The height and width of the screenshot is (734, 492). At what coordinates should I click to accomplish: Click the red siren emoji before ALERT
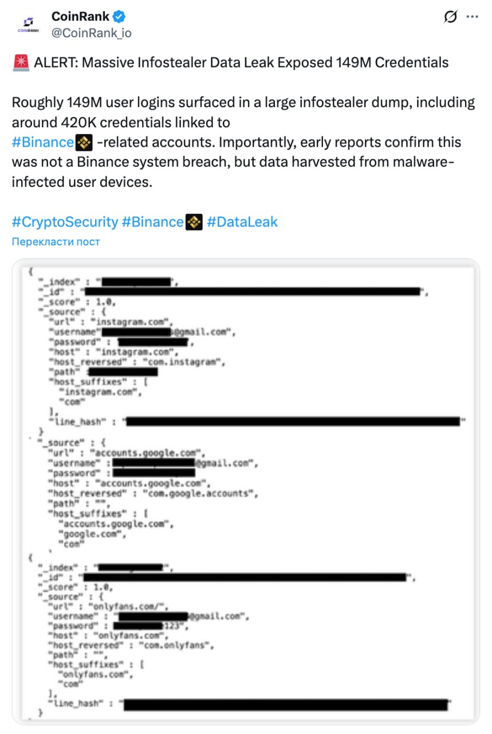[x=21, y=63]
